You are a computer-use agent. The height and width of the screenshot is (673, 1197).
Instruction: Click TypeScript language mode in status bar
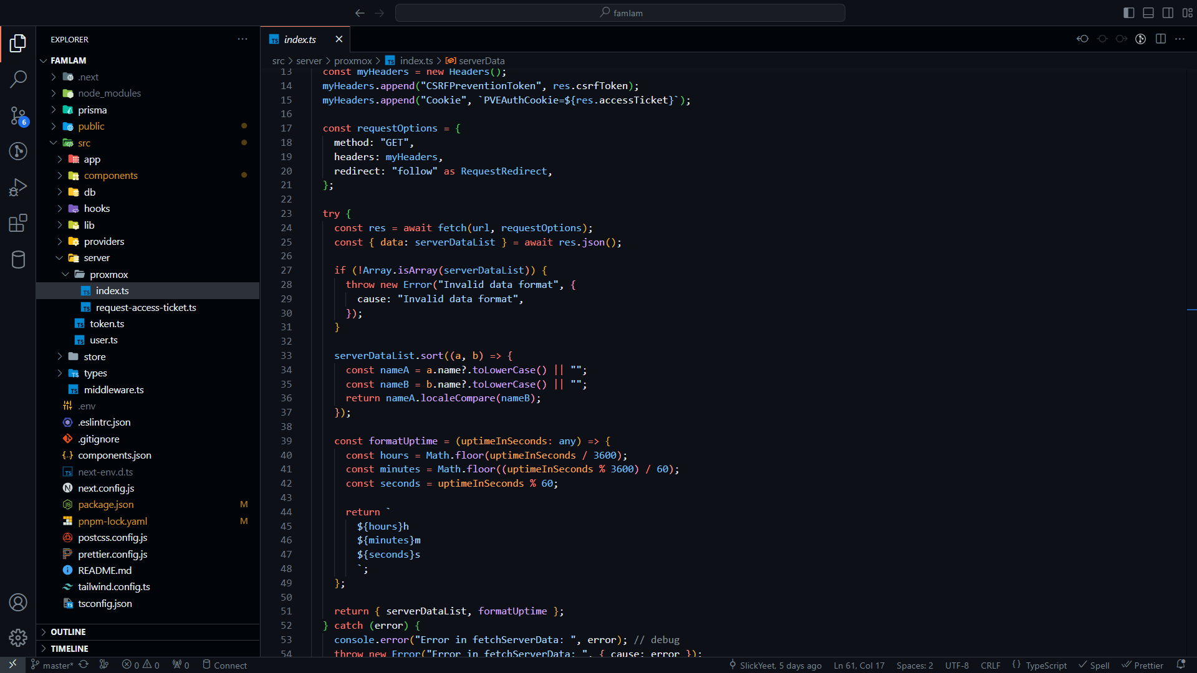pyautogui.click(x=1046, y=665)
